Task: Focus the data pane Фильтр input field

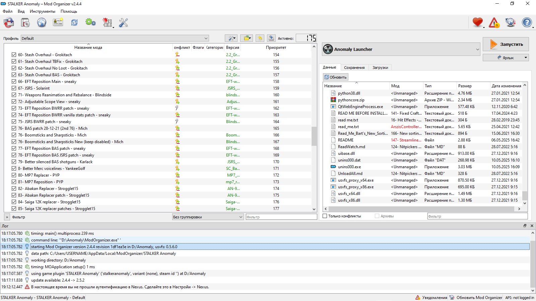Action: pos(477,216)
